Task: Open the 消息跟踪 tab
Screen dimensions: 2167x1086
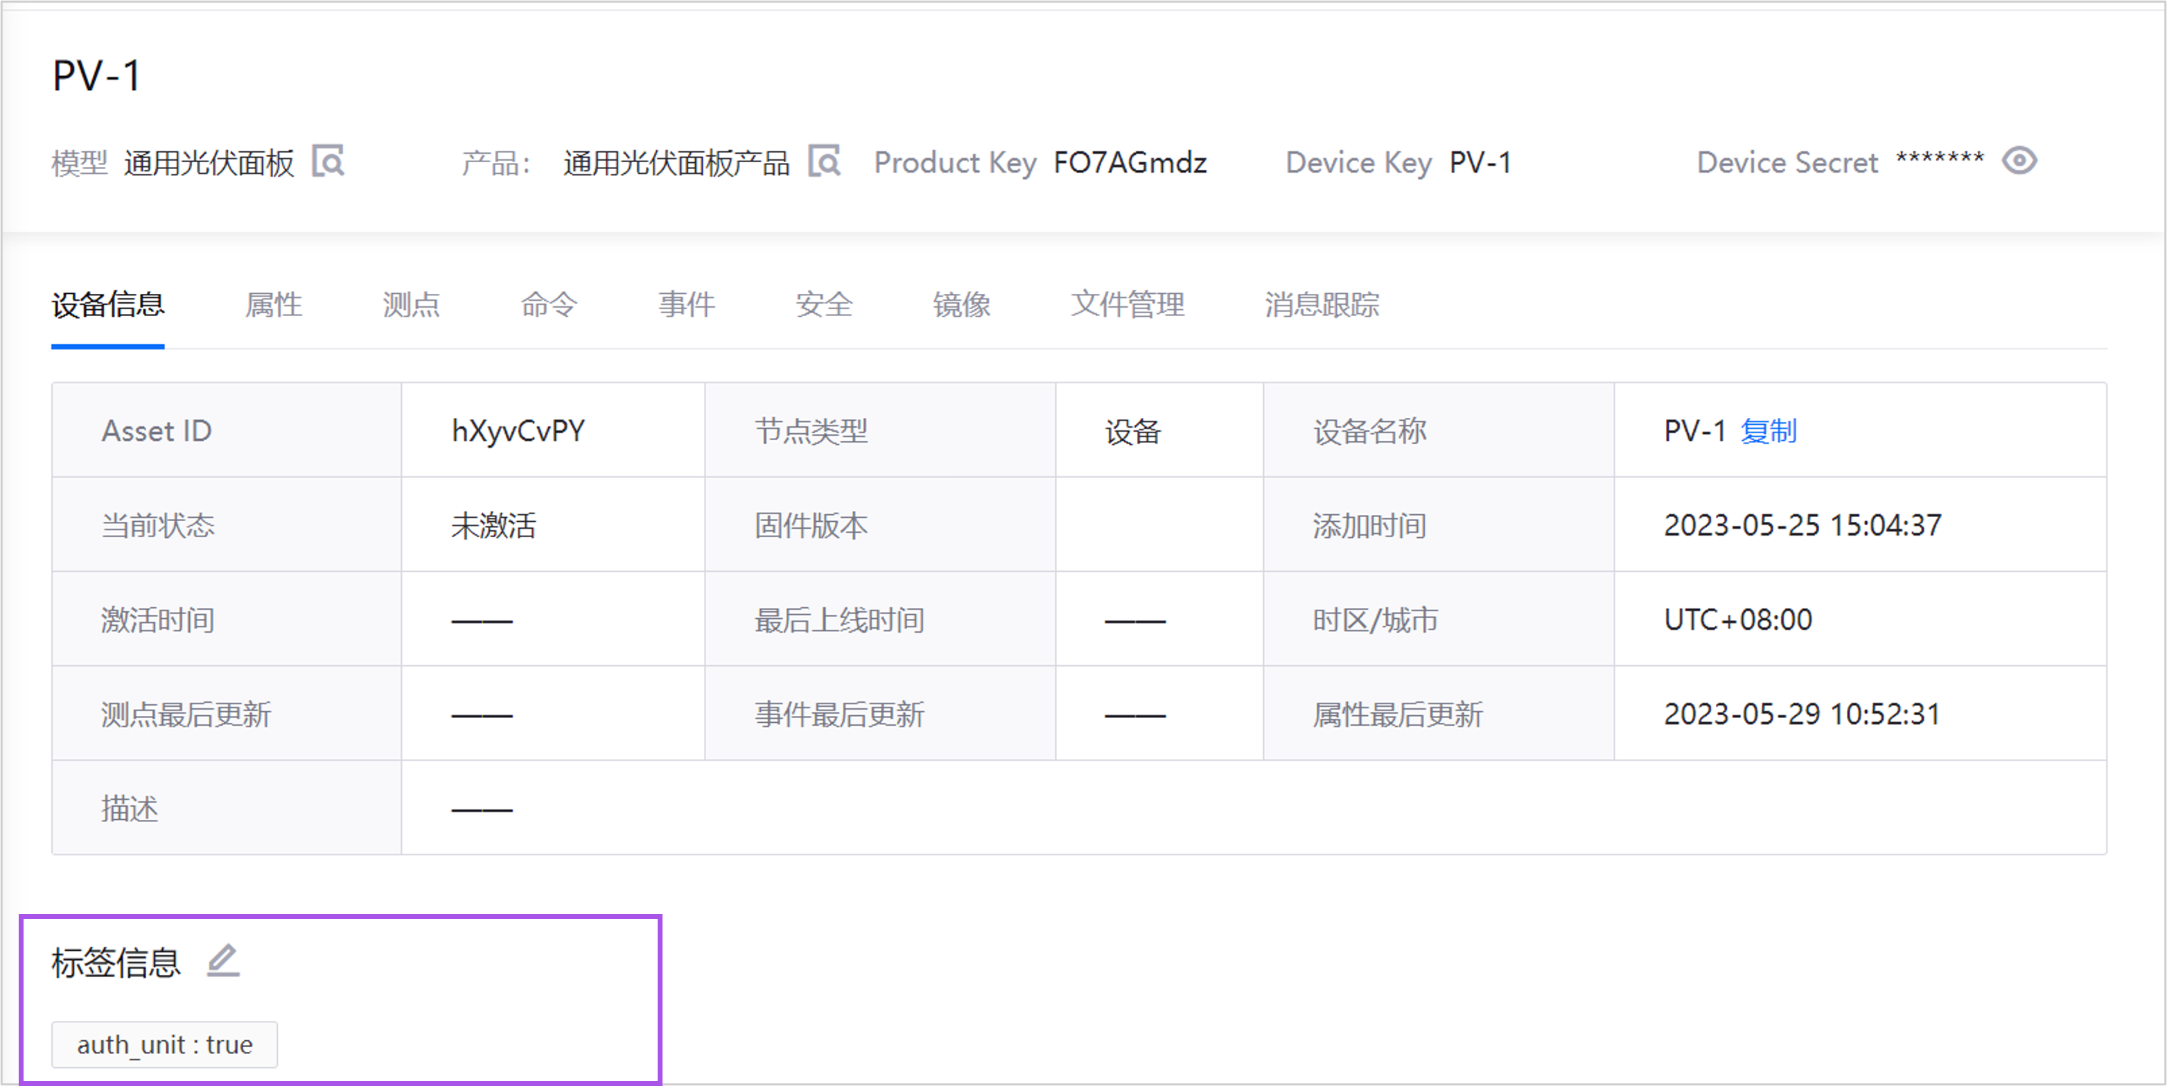Action: pyautogui.click(x=1322, y=304)
